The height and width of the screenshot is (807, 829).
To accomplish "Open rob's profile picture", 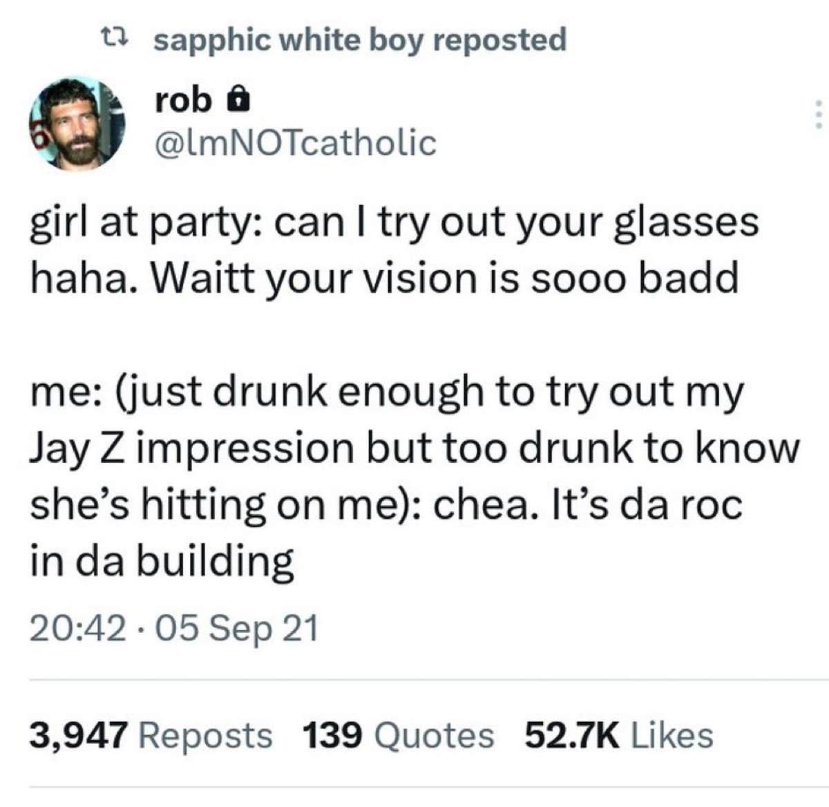I will click(77, 123).
